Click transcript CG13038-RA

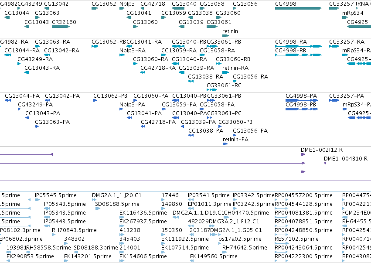click(x=206, y=76)
